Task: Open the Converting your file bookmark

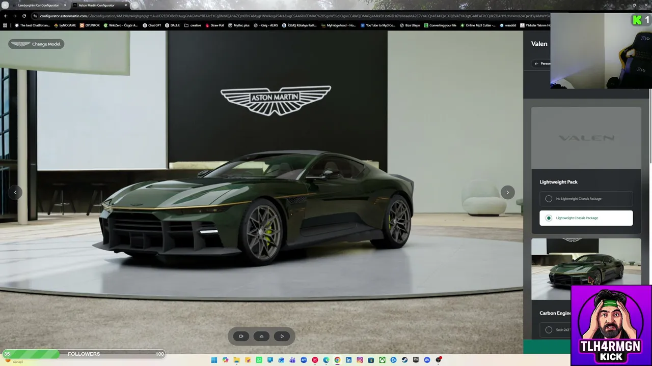Action: [440, 25]
